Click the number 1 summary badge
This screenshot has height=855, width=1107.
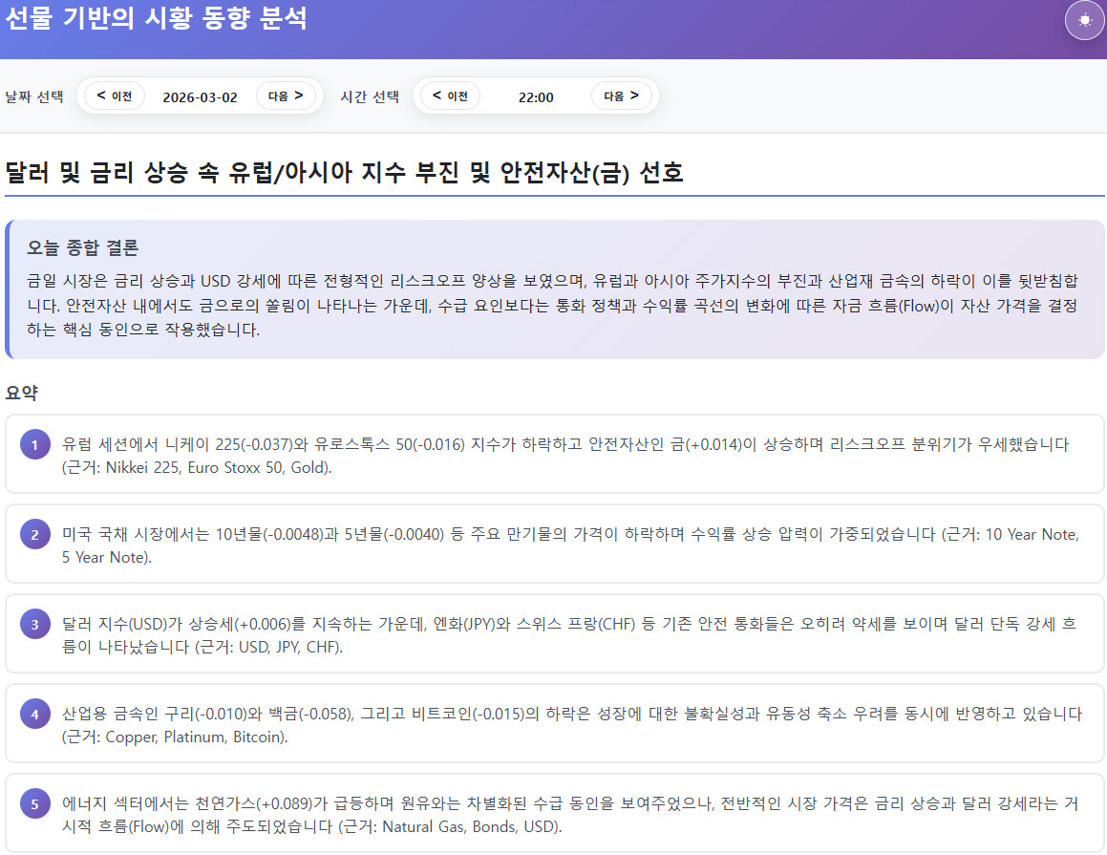pyautogui.click(x=34, y=445)
